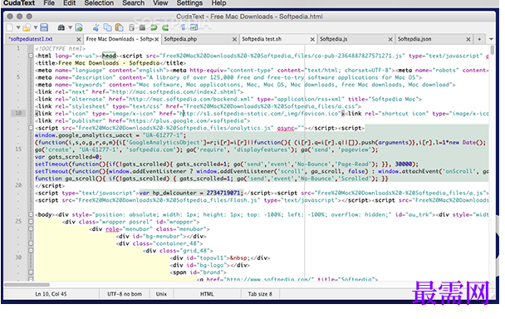Open the CudaText application menu
Viewport: 505px width, 319px height.
click(19, 3)
